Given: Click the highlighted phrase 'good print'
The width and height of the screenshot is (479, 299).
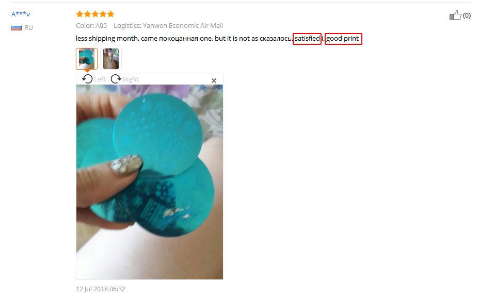Looking at the screenshot, I should tap(343, 39).
